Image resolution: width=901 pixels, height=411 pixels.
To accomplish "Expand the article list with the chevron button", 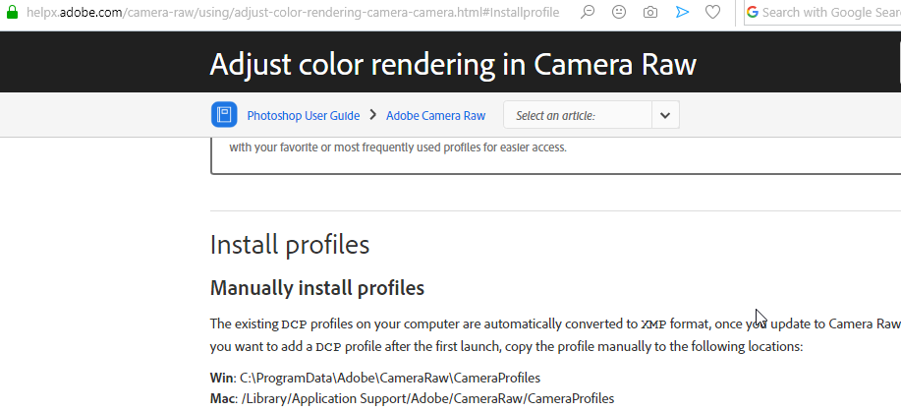I will 665,115.
